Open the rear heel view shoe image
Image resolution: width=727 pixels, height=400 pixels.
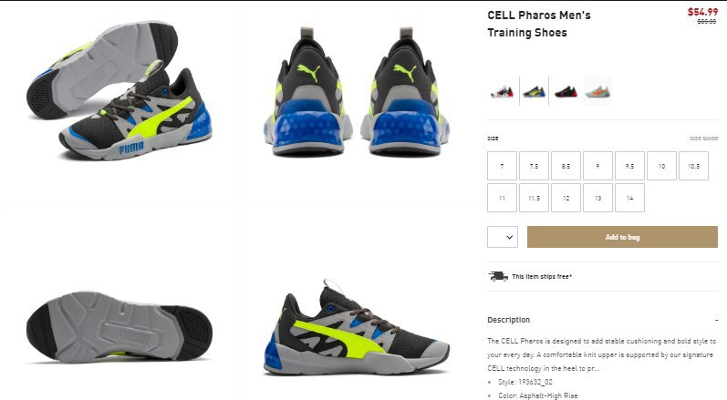click(x=357, y=93)
